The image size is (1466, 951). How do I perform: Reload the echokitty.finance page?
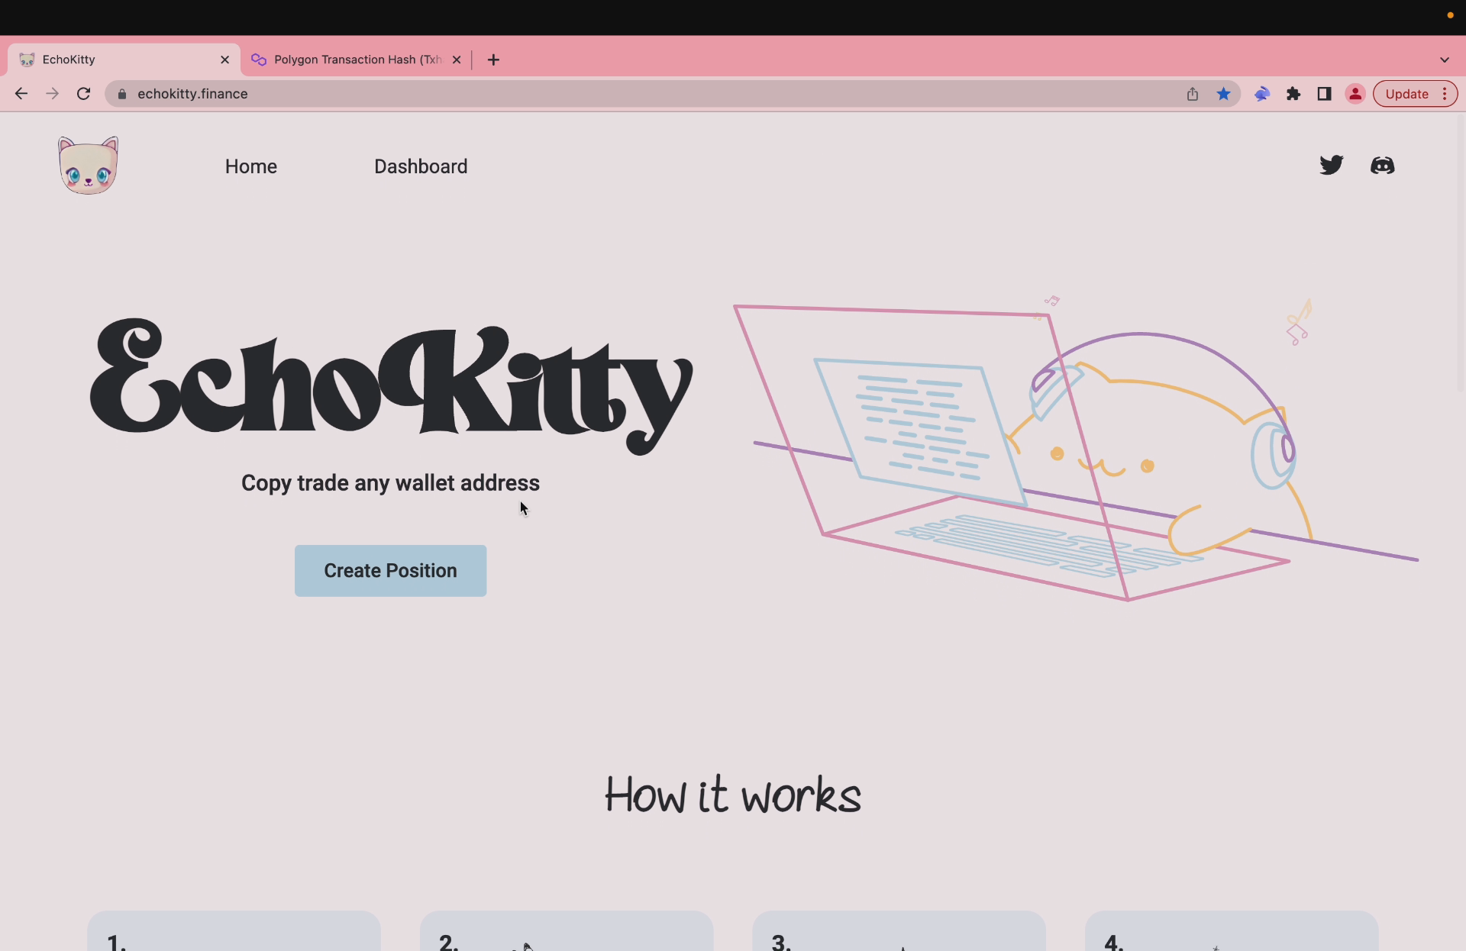[84, 94]
